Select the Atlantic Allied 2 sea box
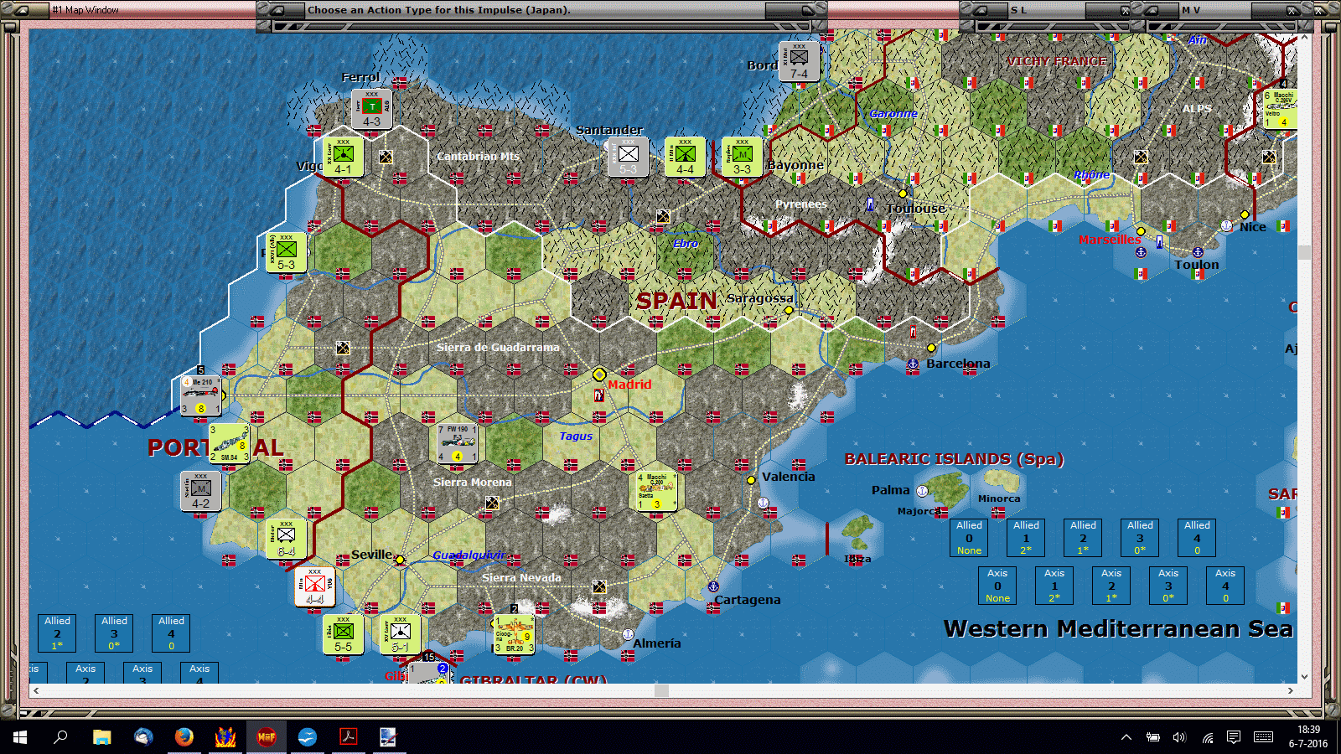This screenshot has height=754, width=1341. [57, 633]
